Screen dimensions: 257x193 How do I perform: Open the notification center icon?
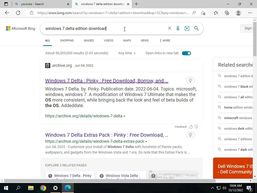[x=249, y=188]
